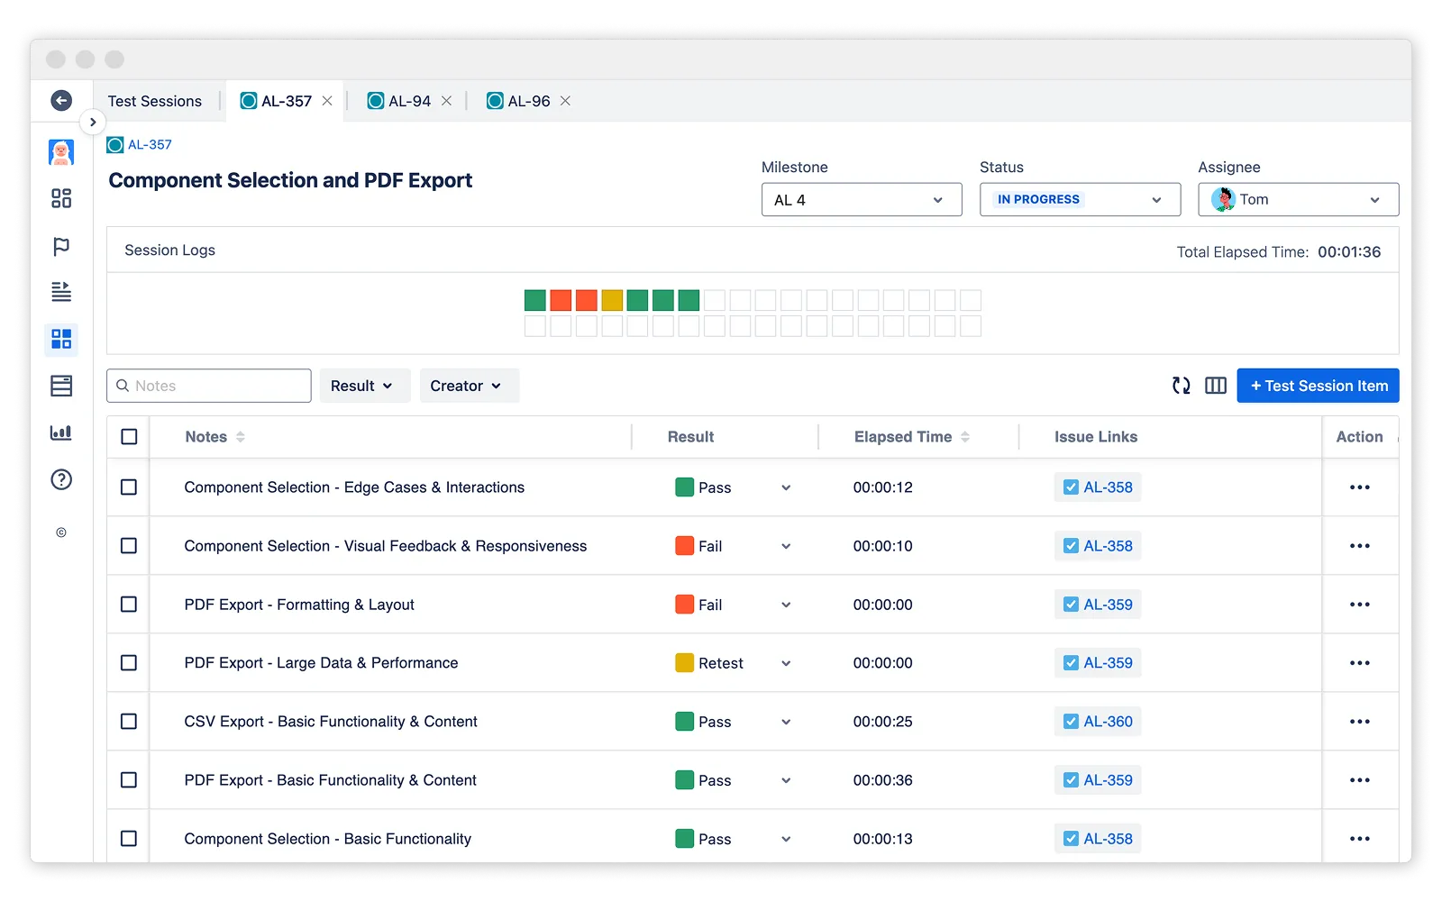Open the column settings icon
The image size is (1442, 901).
(1215, 386)
